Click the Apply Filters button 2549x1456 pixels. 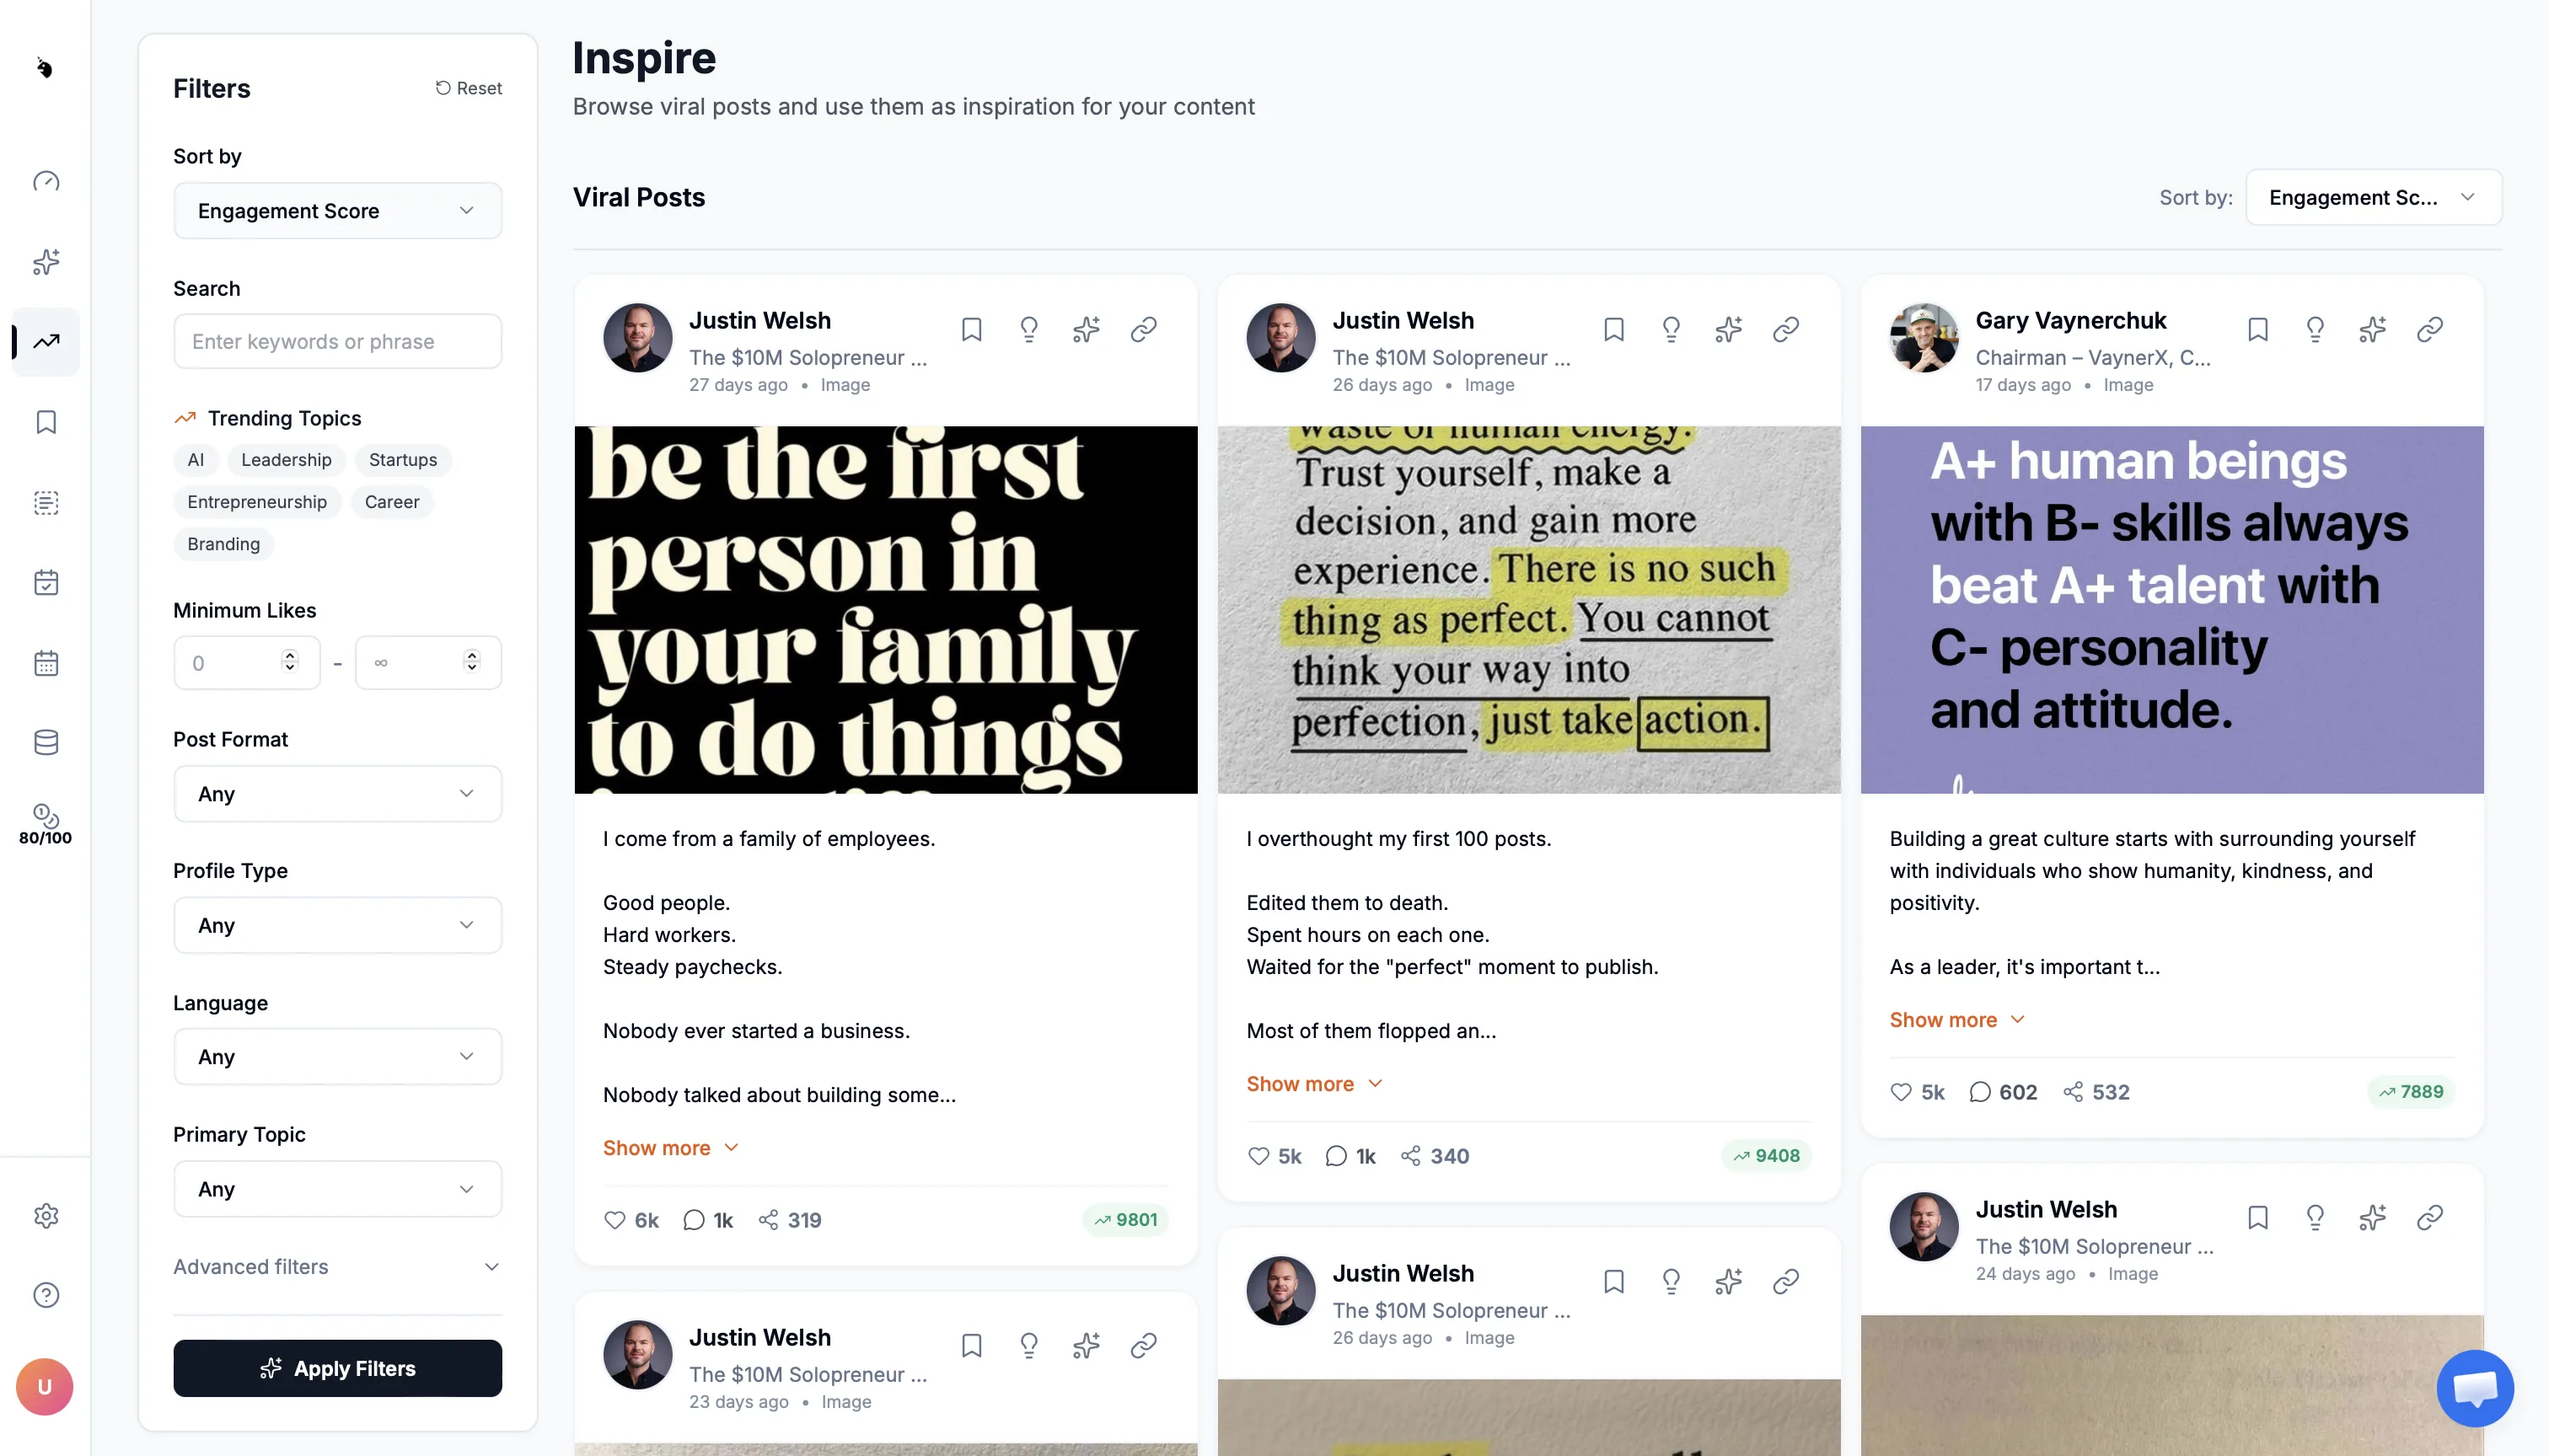(337, 1368)
